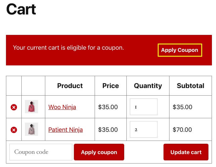This screenshot has height=167, width=216.
Task: Click the Woo Ninja product link
Action: 62,107
